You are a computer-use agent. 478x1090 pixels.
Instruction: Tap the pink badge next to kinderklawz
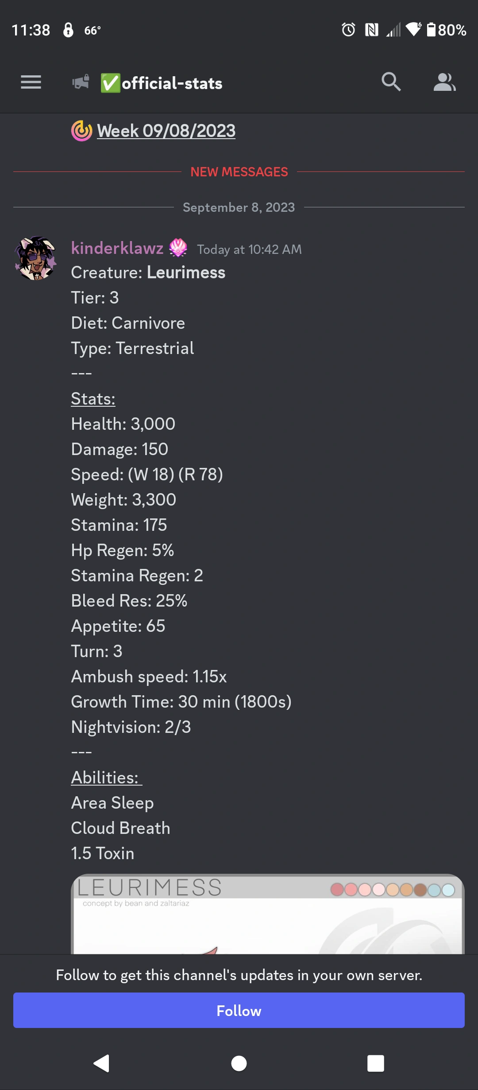pos(179,249)
